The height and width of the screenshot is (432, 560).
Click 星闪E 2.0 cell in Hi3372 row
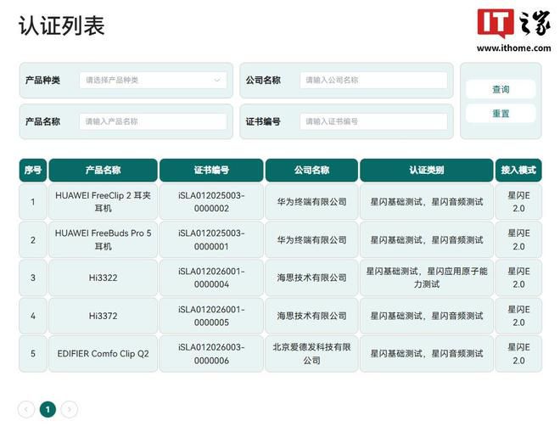[518, 316]
